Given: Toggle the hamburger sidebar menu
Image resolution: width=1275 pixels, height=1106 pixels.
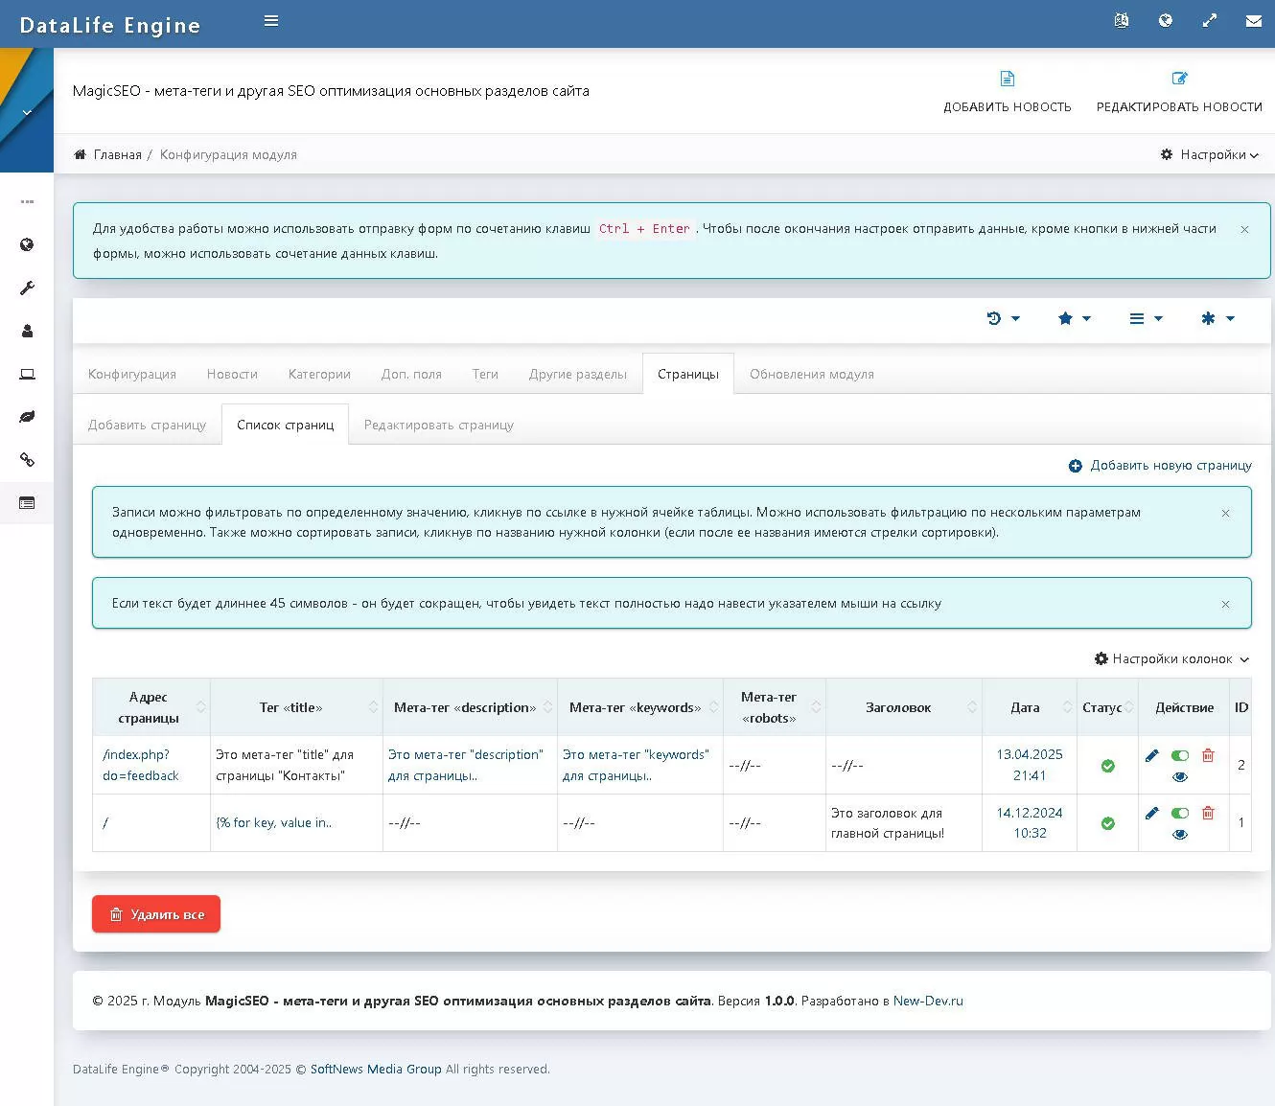Looking at the screenshot, I should tap(271, 20).
